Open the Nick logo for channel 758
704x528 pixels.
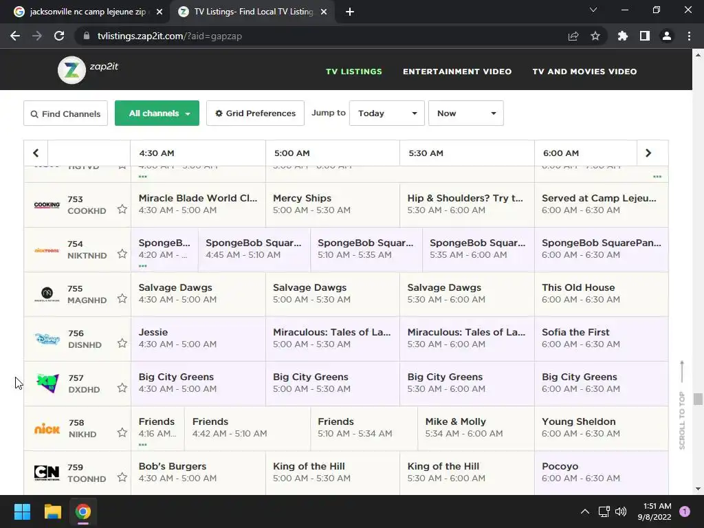click(47, 429)
